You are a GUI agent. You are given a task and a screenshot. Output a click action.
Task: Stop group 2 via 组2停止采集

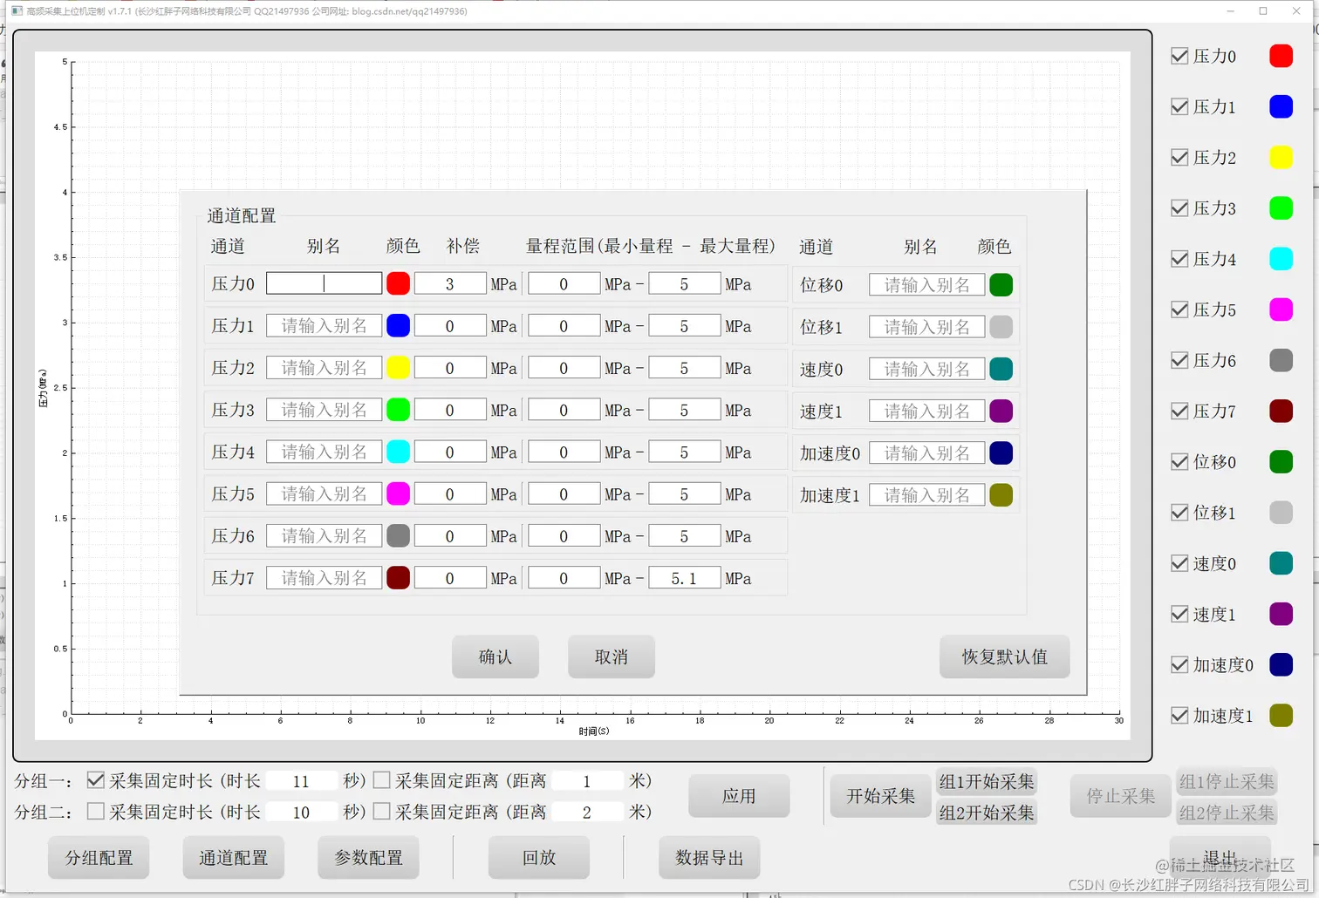(x=1227, y=812)
